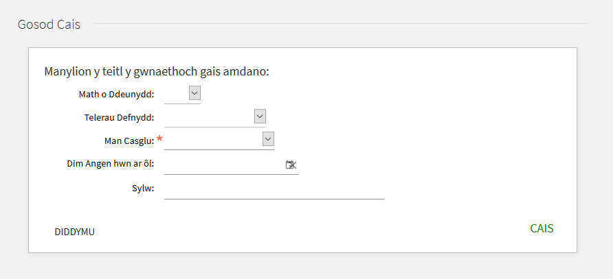Click the red required asterisk by Man Casglu
The image size is (613, 279).
[159, 138]
